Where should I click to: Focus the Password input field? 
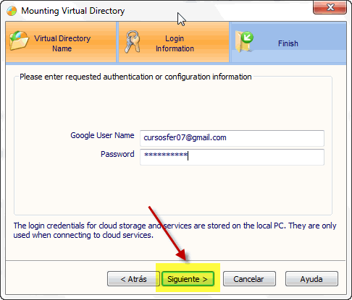point(232,157)
